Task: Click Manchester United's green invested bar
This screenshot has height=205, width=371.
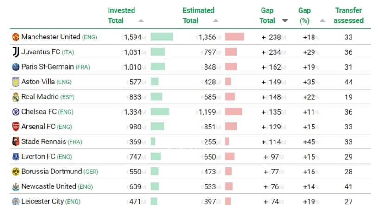Action: (x=161, y=37)
